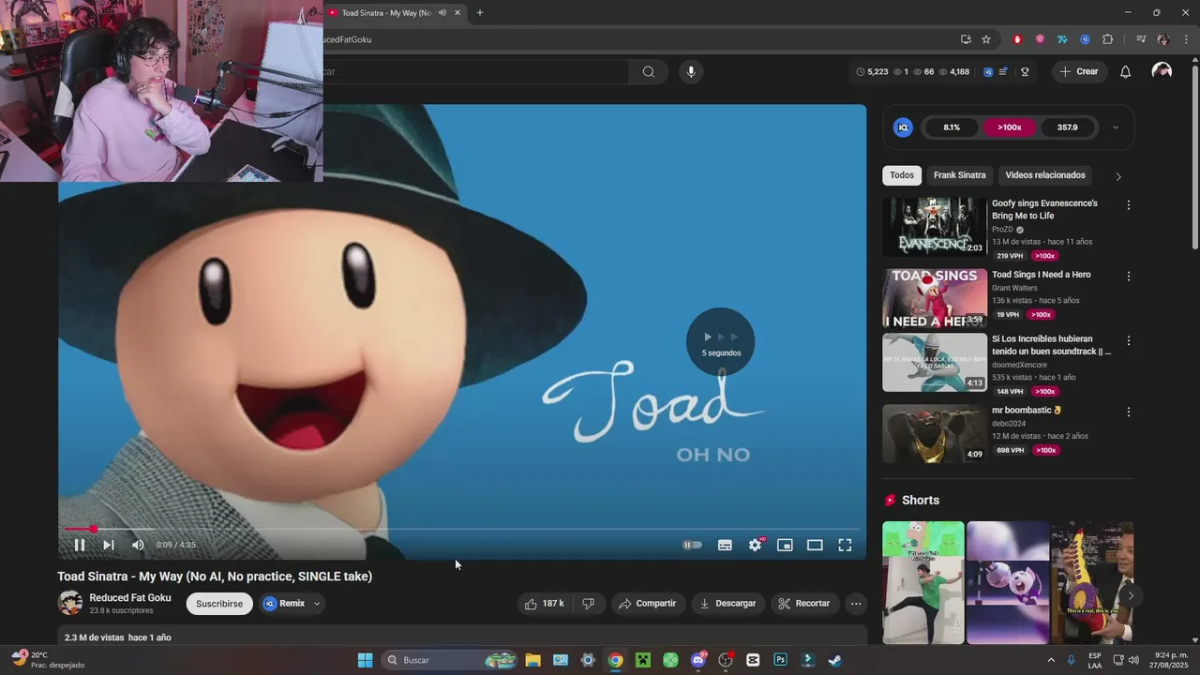Open the Minecraft taskbar icon
Image resolution: width=1200 pixels, height=675 pixels.
[643, 660]
